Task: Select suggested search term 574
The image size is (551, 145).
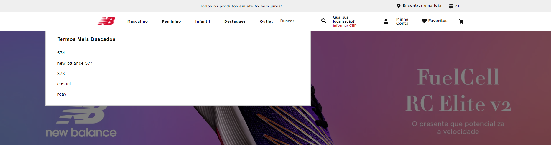Action: [x=61, y=53]
